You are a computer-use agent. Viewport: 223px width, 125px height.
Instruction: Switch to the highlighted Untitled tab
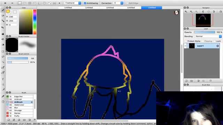(152, 8)
